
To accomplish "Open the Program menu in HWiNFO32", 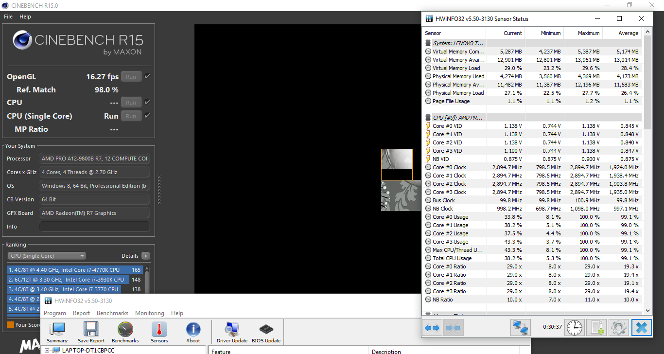I will coord(55,313).
